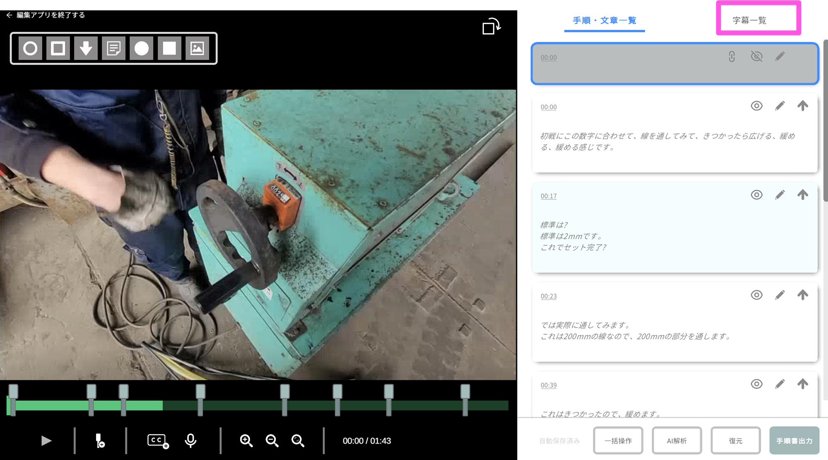Click the add caption CC icon
Viewport: 828px width, 460px height.
pos(158,441)
